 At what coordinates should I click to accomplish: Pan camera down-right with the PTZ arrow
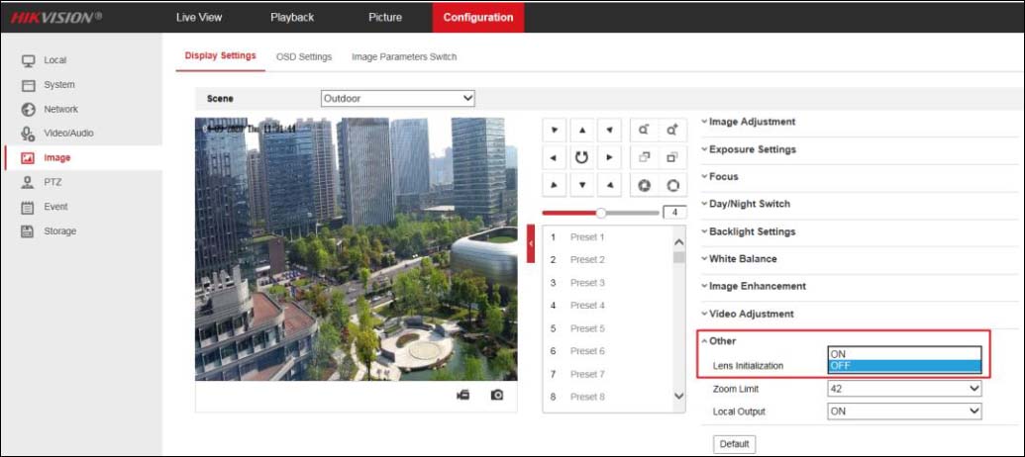[609, 185]
